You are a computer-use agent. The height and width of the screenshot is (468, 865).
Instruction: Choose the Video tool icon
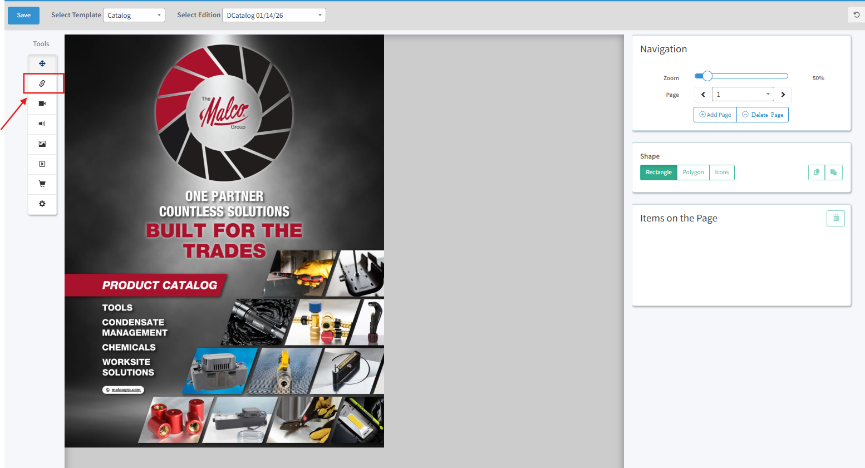coord(42,104)
